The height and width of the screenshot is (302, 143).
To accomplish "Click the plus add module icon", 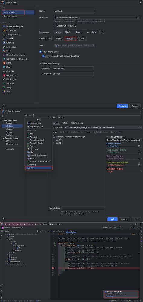I will (26, 116).
